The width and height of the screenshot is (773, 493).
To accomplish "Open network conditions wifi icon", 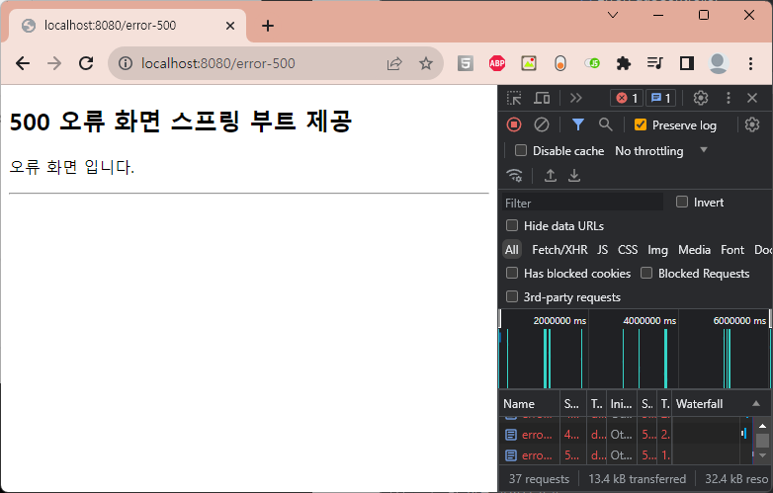I will [x=514, y=175].
